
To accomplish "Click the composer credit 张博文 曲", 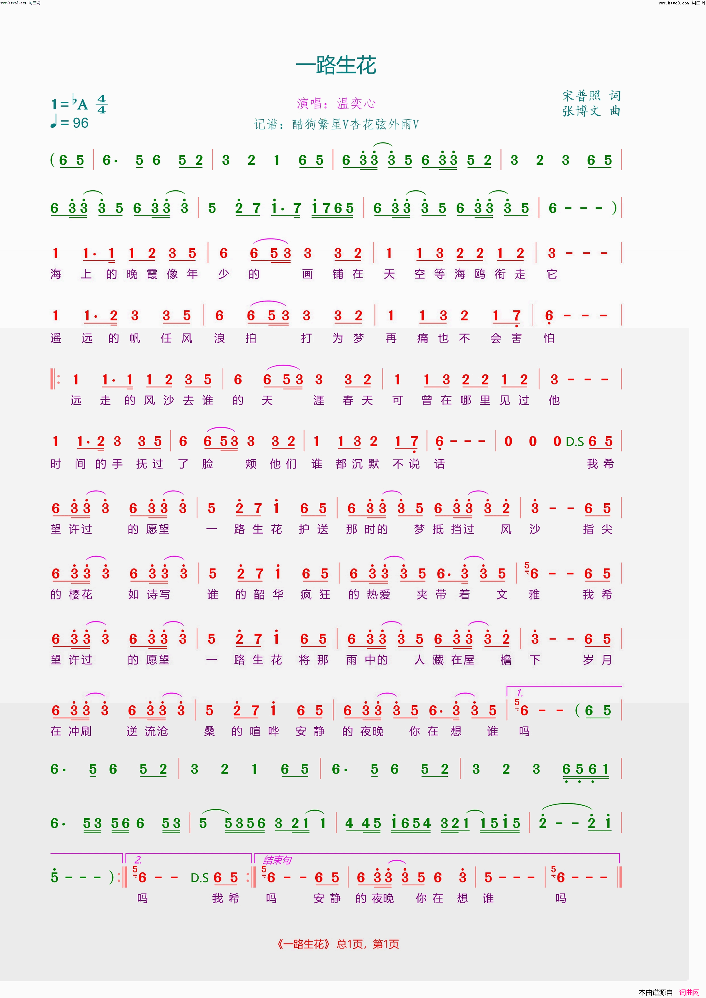I will (x=591, y=111).
